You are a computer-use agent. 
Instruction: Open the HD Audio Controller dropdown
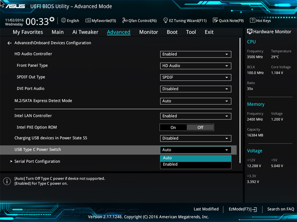(x=196, y=54)
